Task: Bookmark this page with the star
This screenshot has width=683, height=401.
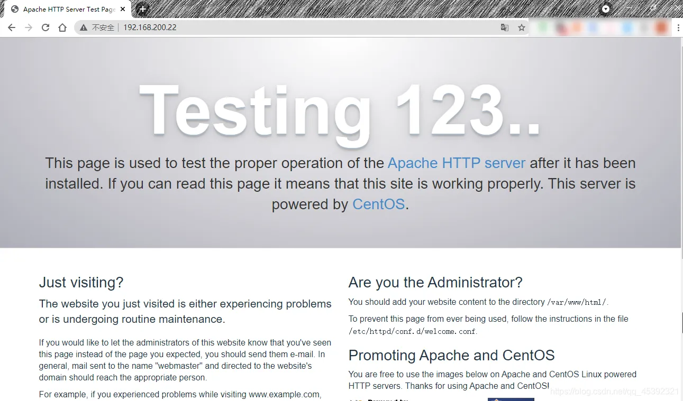Action: tap(522, 27)
